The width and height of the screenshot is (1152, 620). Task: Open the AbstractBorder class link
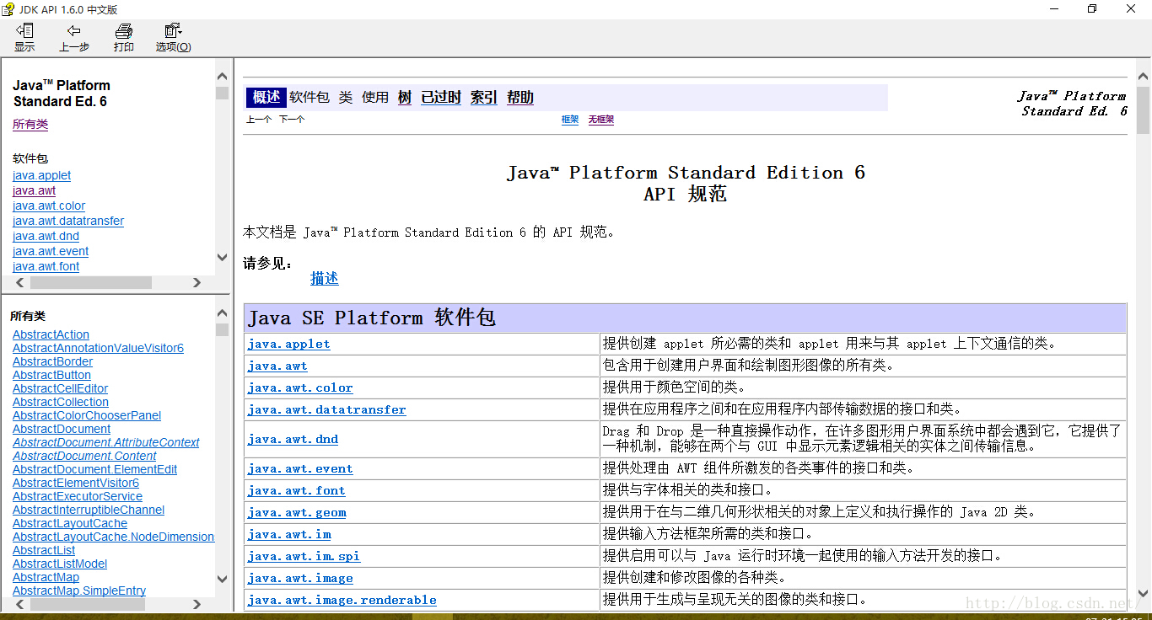pos(53,361)
